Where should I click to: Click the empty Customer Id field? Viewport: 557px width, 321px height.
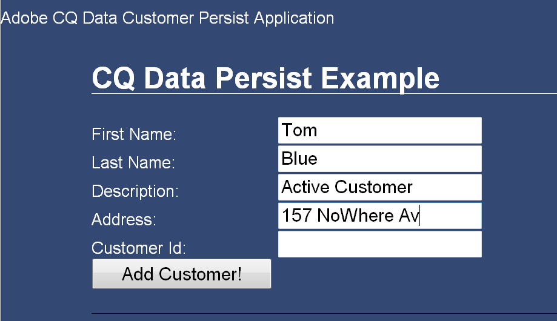coord(379,244)
